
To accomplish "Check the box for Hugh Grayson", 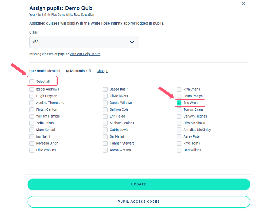I will click(32, 96).
